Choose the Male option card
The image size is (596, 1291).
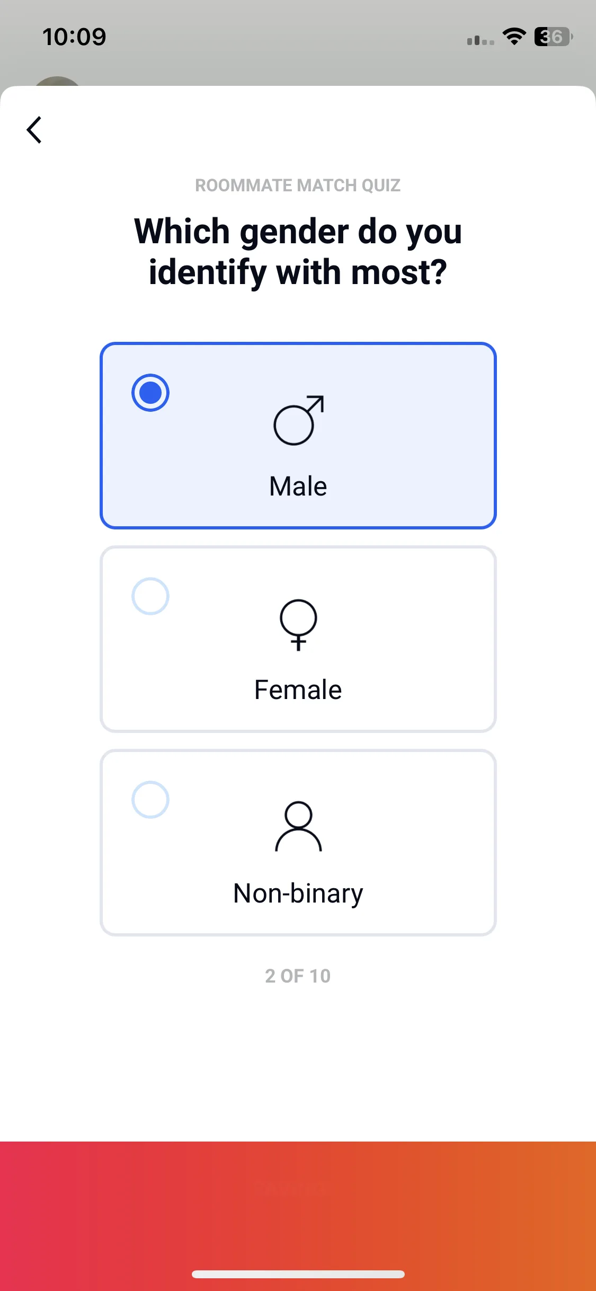pyautogui.click(x=298, y=436)
